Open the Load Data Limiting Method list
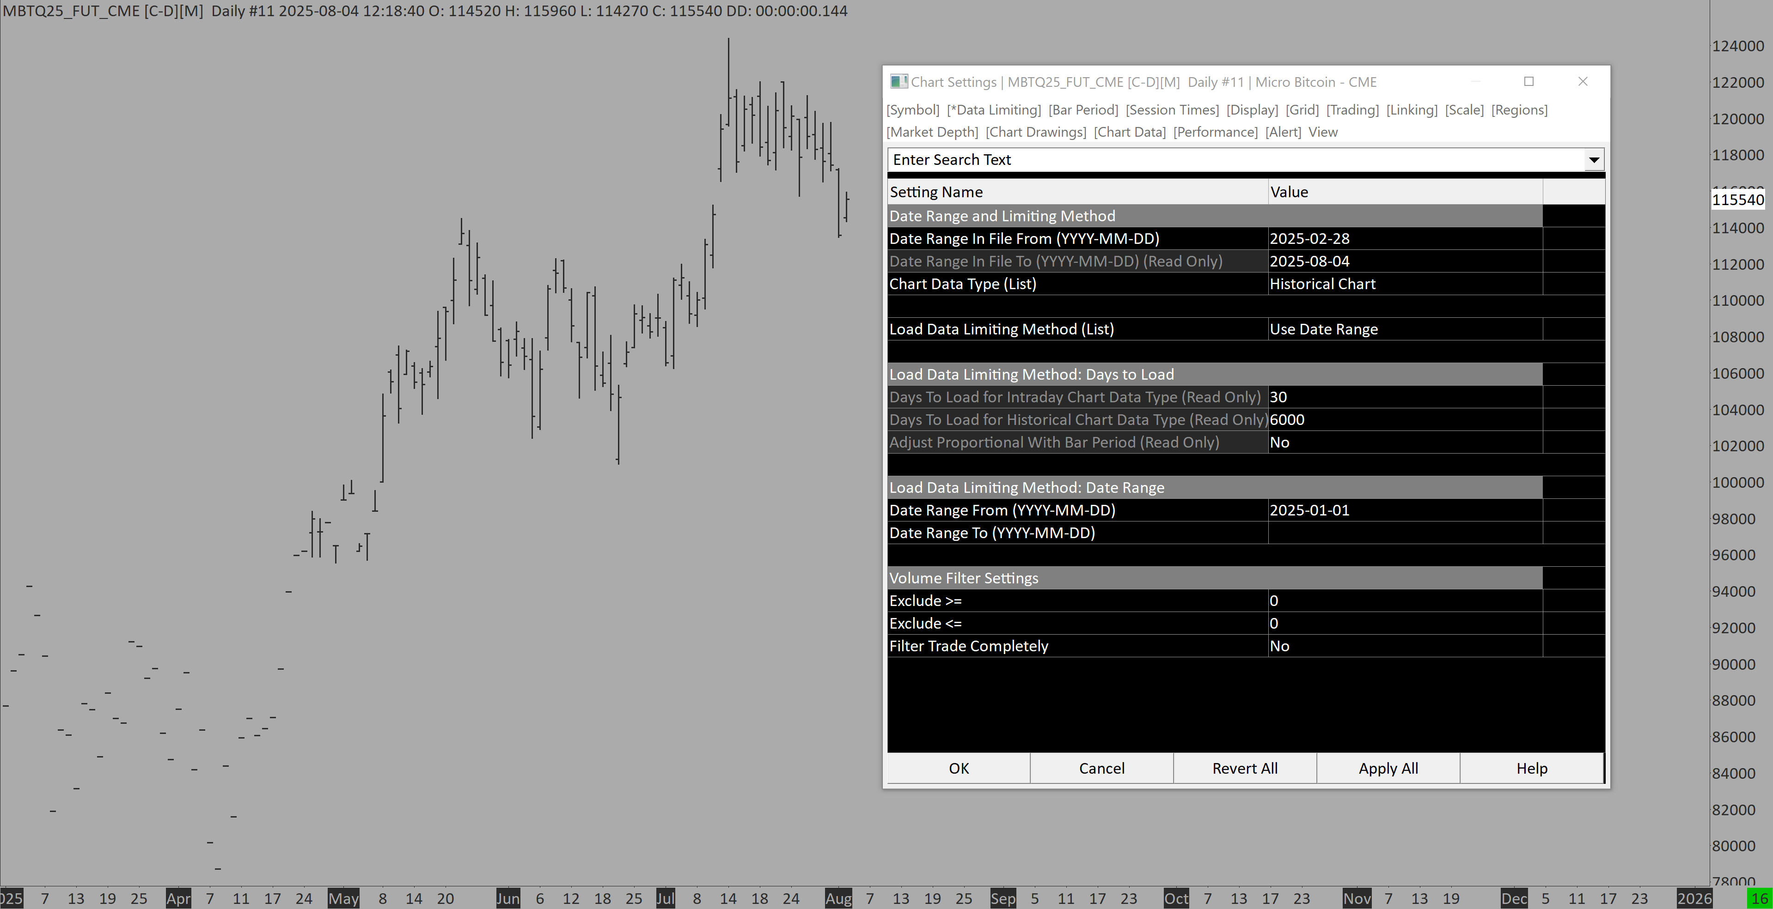Image resolution: width=1773 pixels, height=909 pixels. click(1404, 329)
